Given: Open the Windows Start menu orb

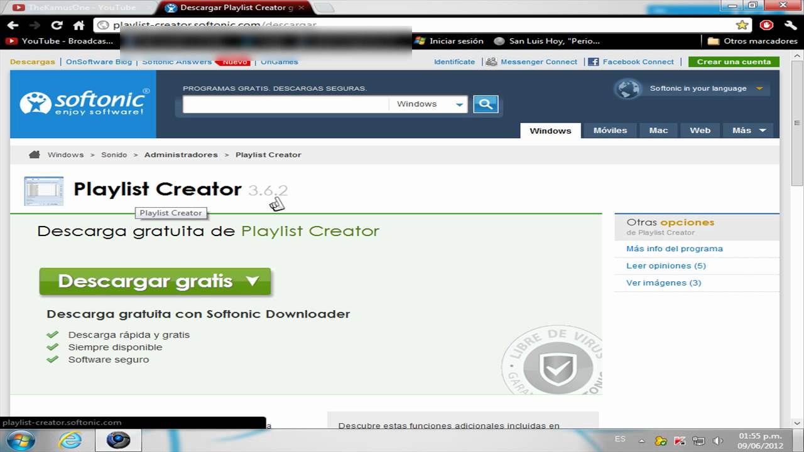Looking at the screenshot, I should (20, 440).
